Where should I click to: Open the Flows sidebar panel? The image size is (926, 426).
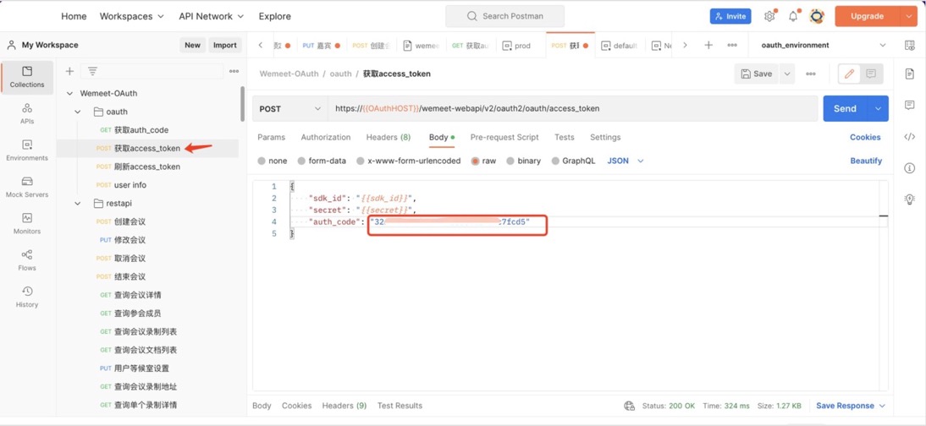coord(27,260)
